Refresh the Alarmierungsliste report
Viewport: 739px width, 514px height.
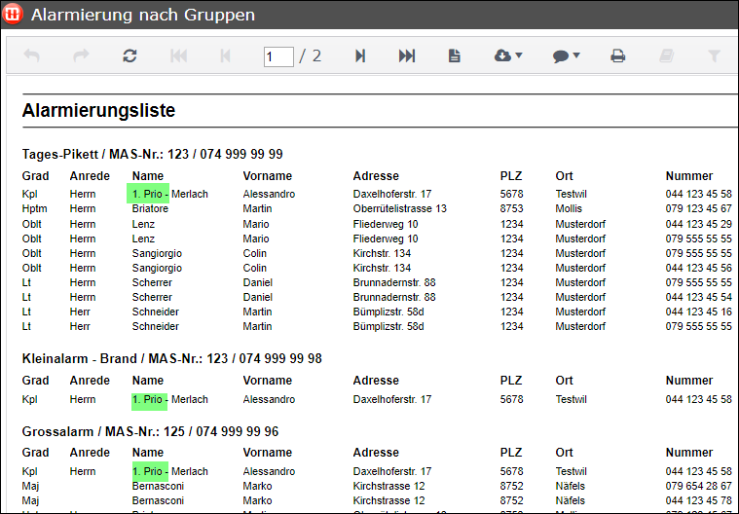click(x=129, y=56)
